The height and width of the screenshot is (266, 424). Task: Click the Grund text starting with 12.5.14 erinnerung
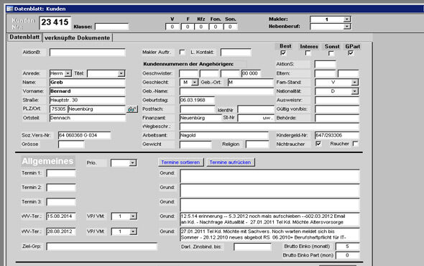point(269,219)
